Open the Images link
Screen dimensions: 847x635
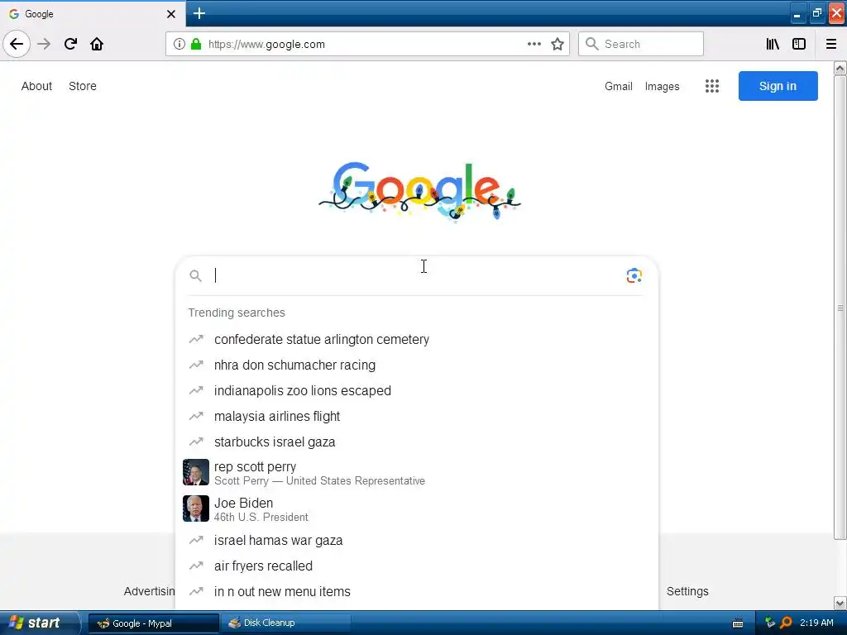point(663,86)
